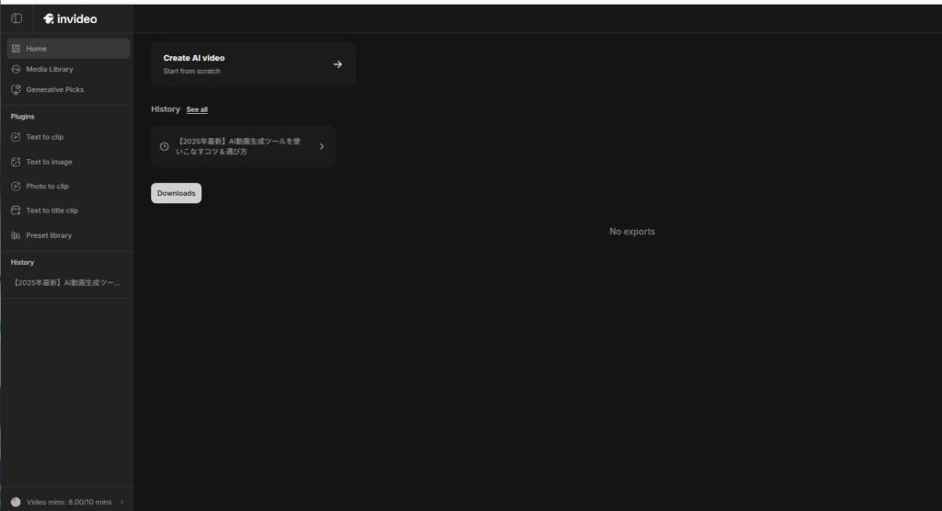Open Preset library

pyautogui.click(x=68, y=235)
